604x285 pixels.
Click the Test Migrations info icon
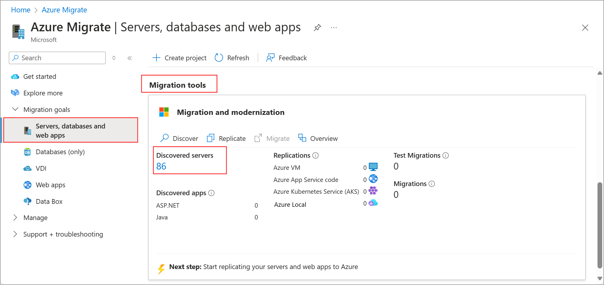point(445,156)
